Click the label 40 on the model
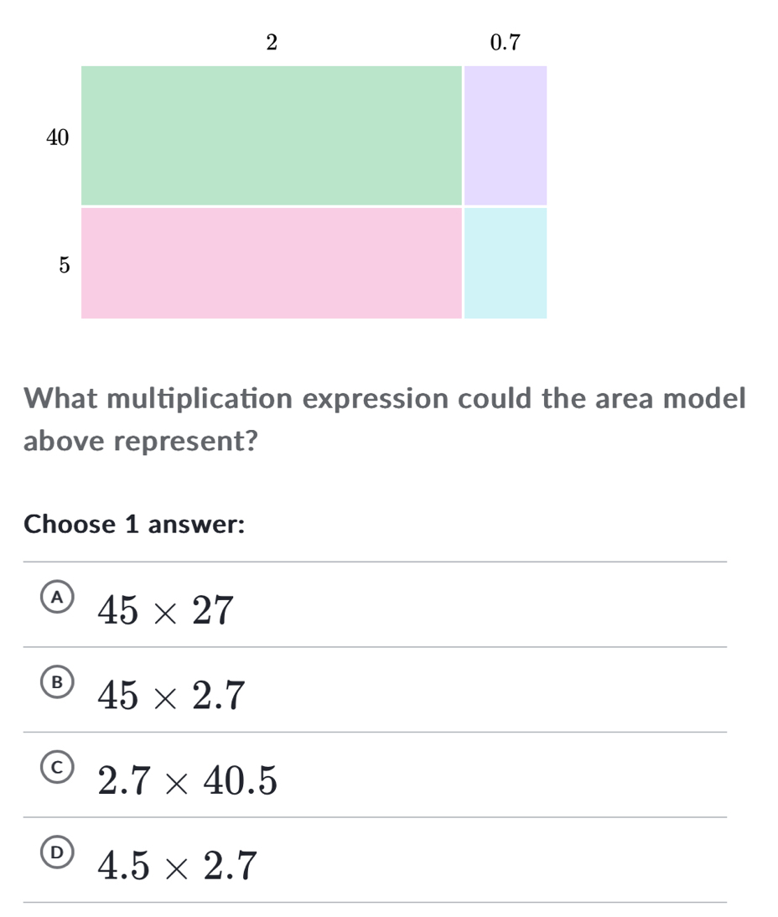 click(x=56, y=137)
